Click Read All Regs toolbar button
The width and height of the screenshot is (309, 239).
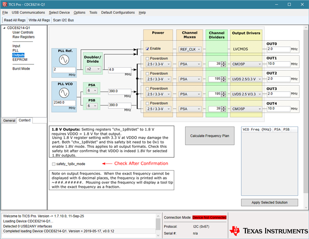[x=15, y=20]
